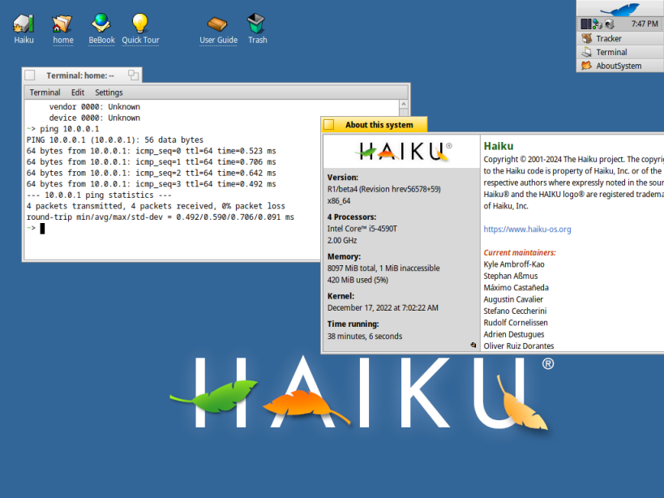The image size is (664, 498).
Task: Click 'Intel Core™ i5-4590T' processor text
Action: point(362,229)
